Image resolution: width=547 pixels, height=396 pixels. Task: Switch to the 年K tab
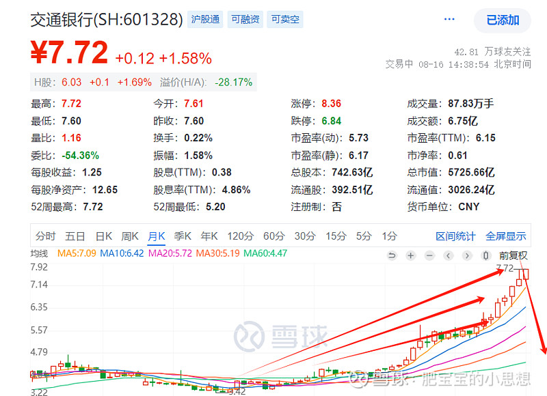point(209,236)
